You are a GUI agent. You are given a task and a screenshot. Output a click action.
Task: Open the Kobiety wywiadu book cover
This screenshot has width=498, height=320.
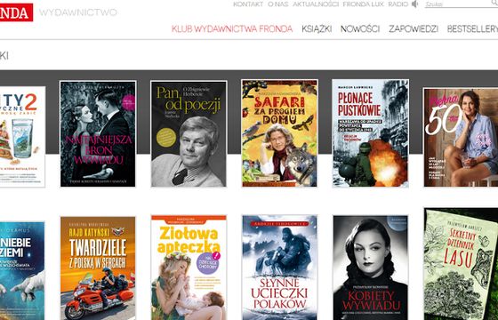(370, 268)
